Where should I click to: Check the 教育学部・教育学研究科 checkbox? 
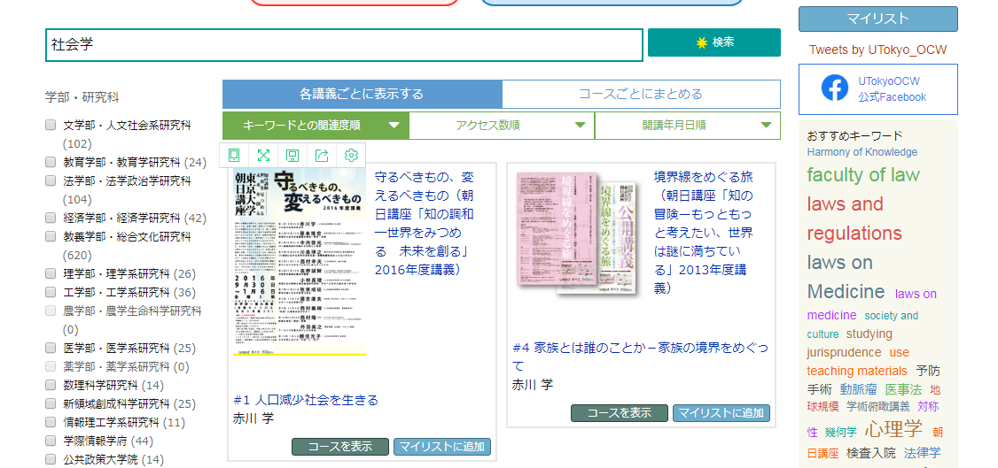(x=51, y=162)
